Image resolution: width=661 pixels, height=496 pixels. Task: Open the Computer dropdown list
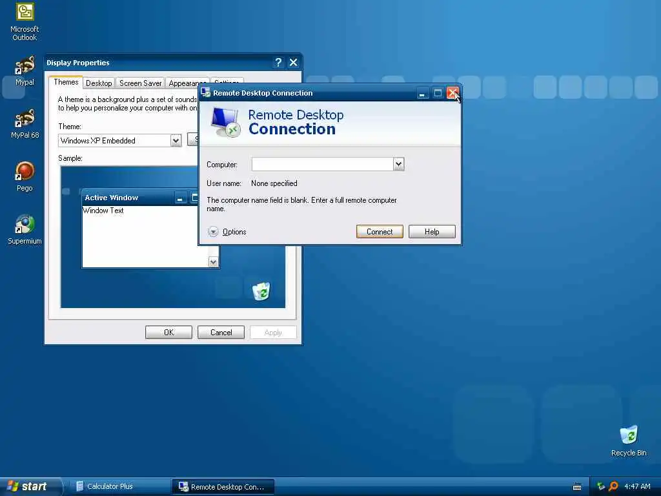click(x=398, y=164)
